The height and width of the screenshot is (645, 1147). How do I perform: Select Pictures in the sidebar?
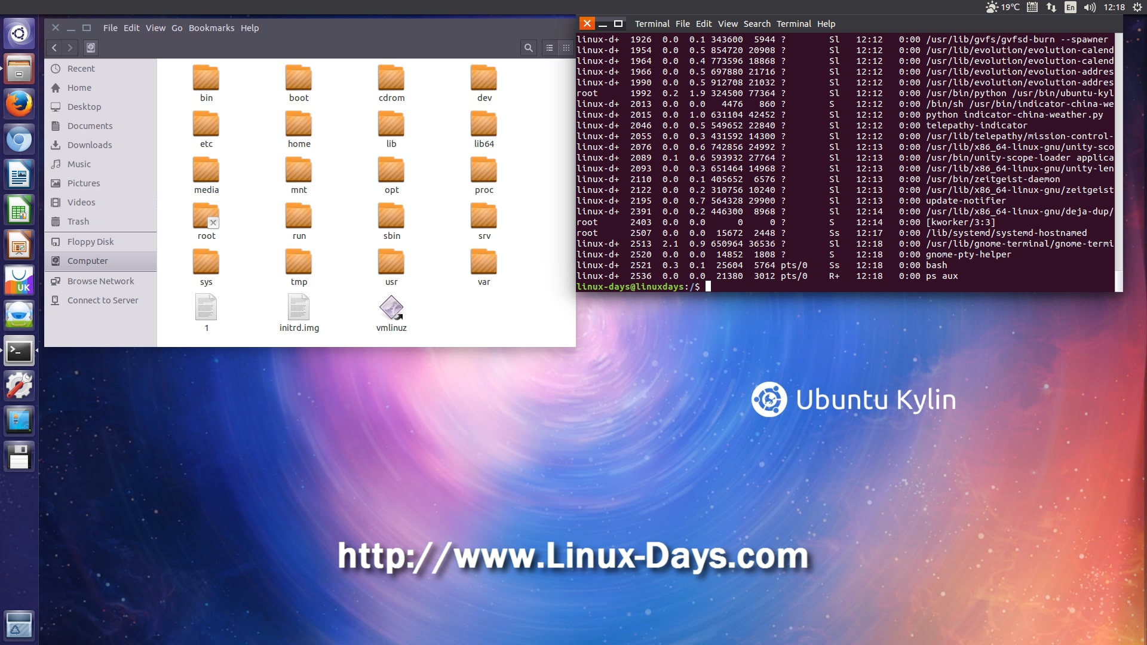click(x=100, y=183)
